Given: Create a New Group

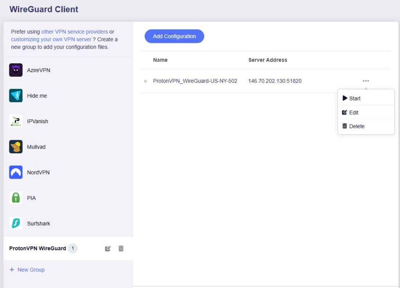Looking at the screenshot, I should (27, 270).
